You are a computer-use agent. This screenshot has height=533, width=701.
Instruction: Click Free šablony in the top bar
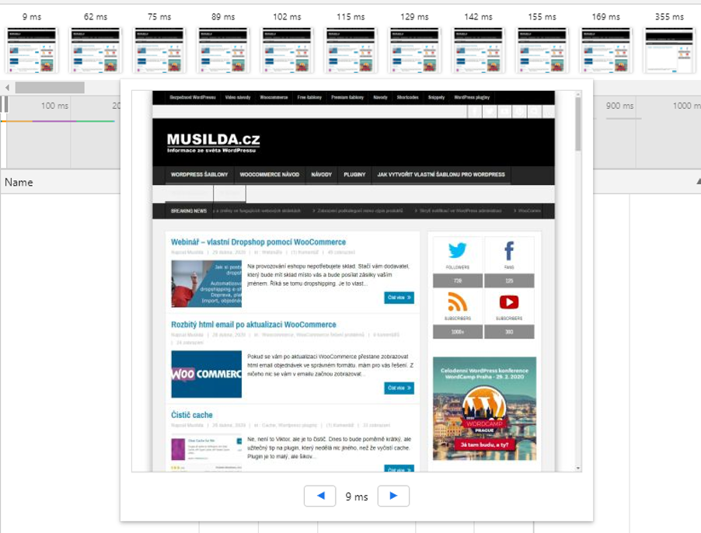309,97
